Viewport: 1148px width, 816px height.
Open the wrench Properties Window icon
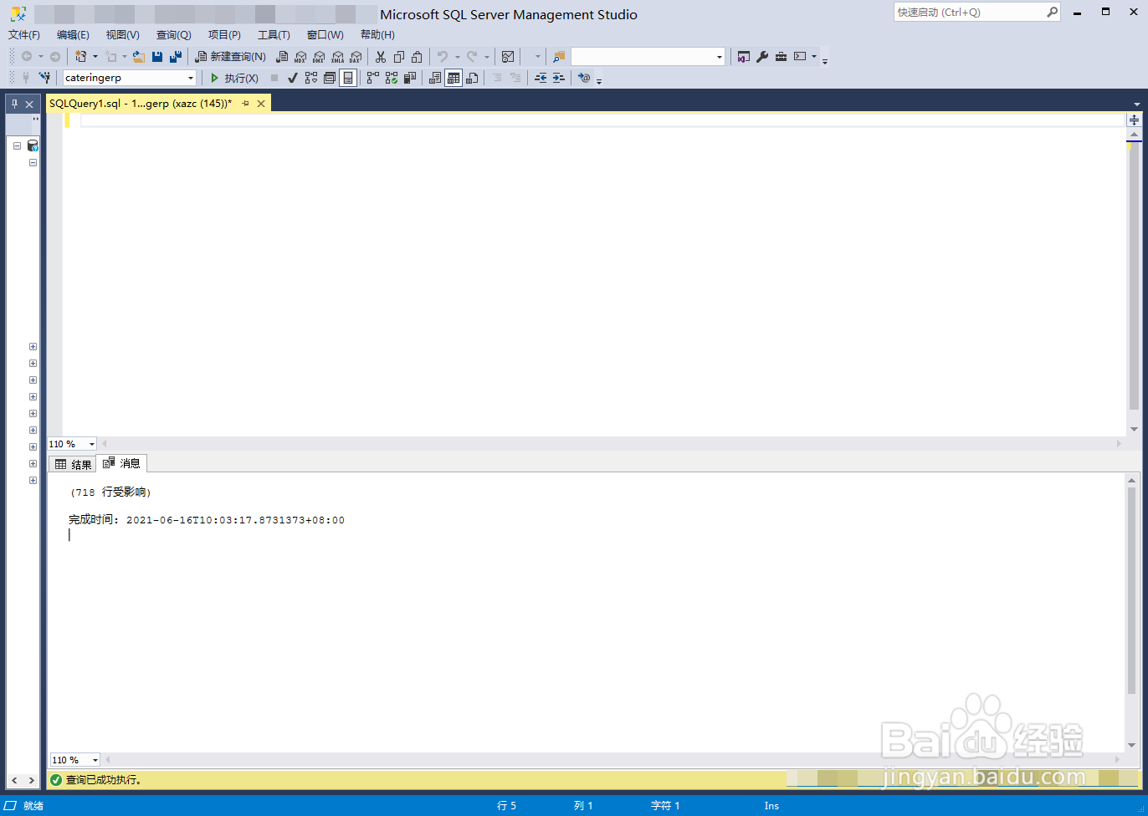point(762,57)
